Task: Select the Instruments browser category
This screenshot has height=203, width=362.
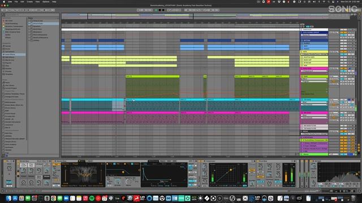Action: click(x=10, y=51)
